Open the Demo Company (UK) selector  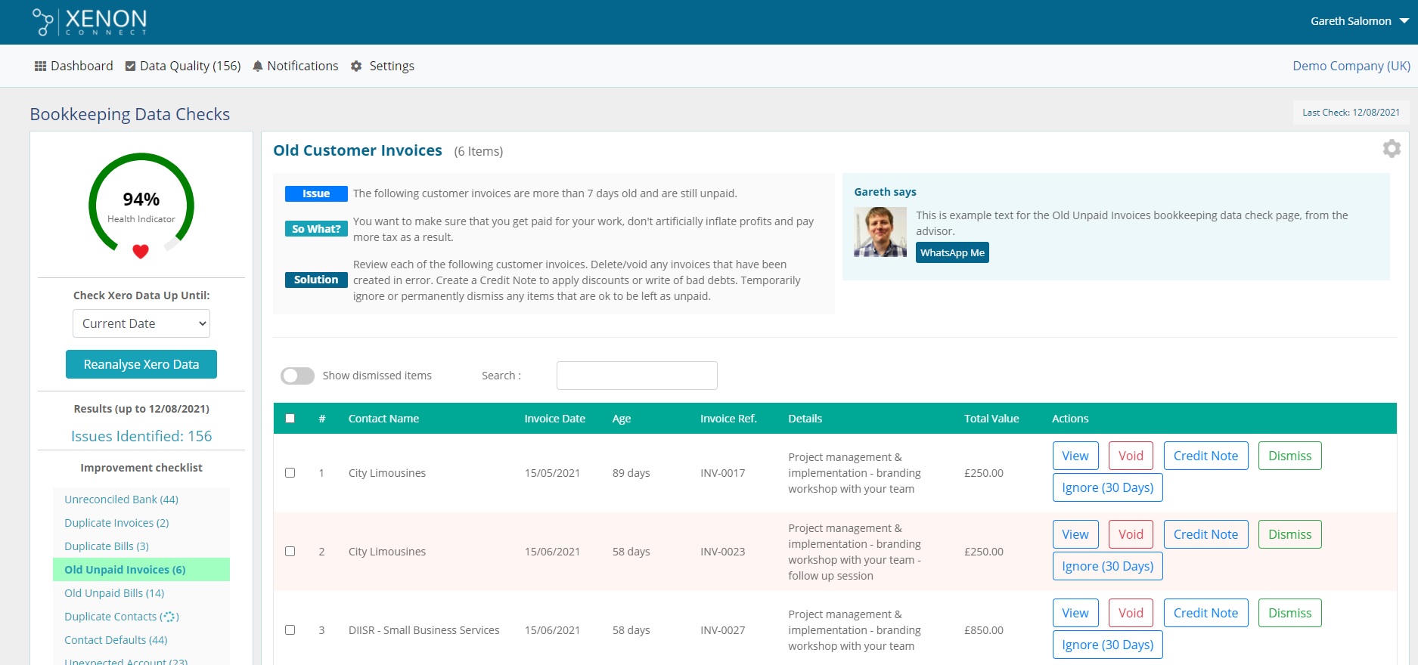1351,66
